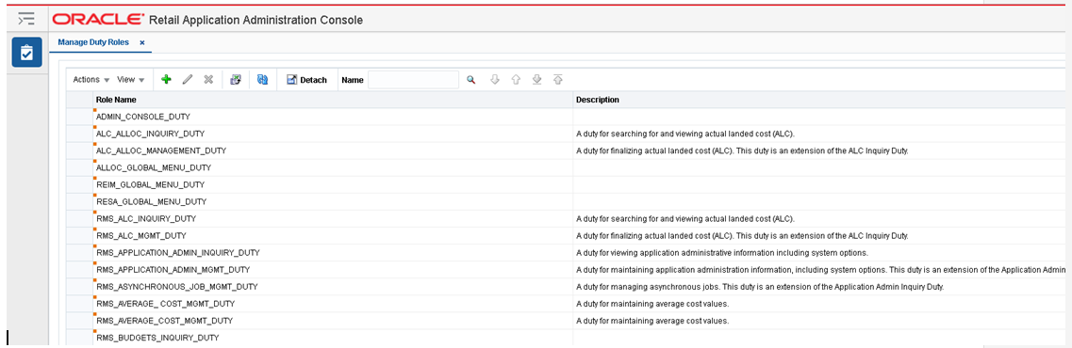Click the green plus Add role icon
The width and height of the screenshot is (1072, 348).
(166, 80)
